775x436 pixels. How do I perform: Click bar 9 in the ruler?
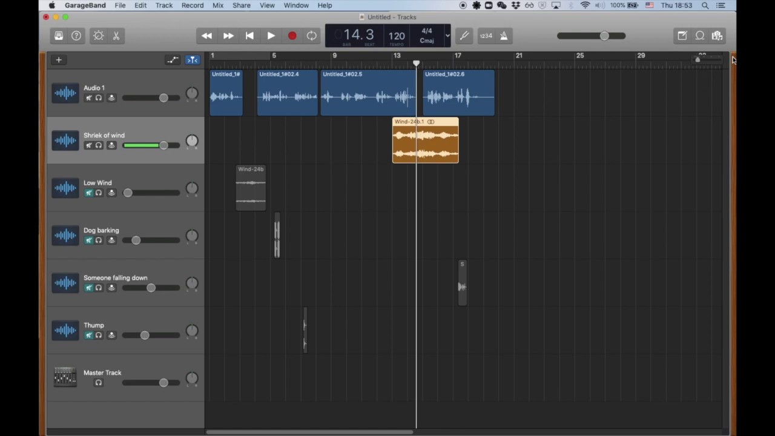click(334, 56)
